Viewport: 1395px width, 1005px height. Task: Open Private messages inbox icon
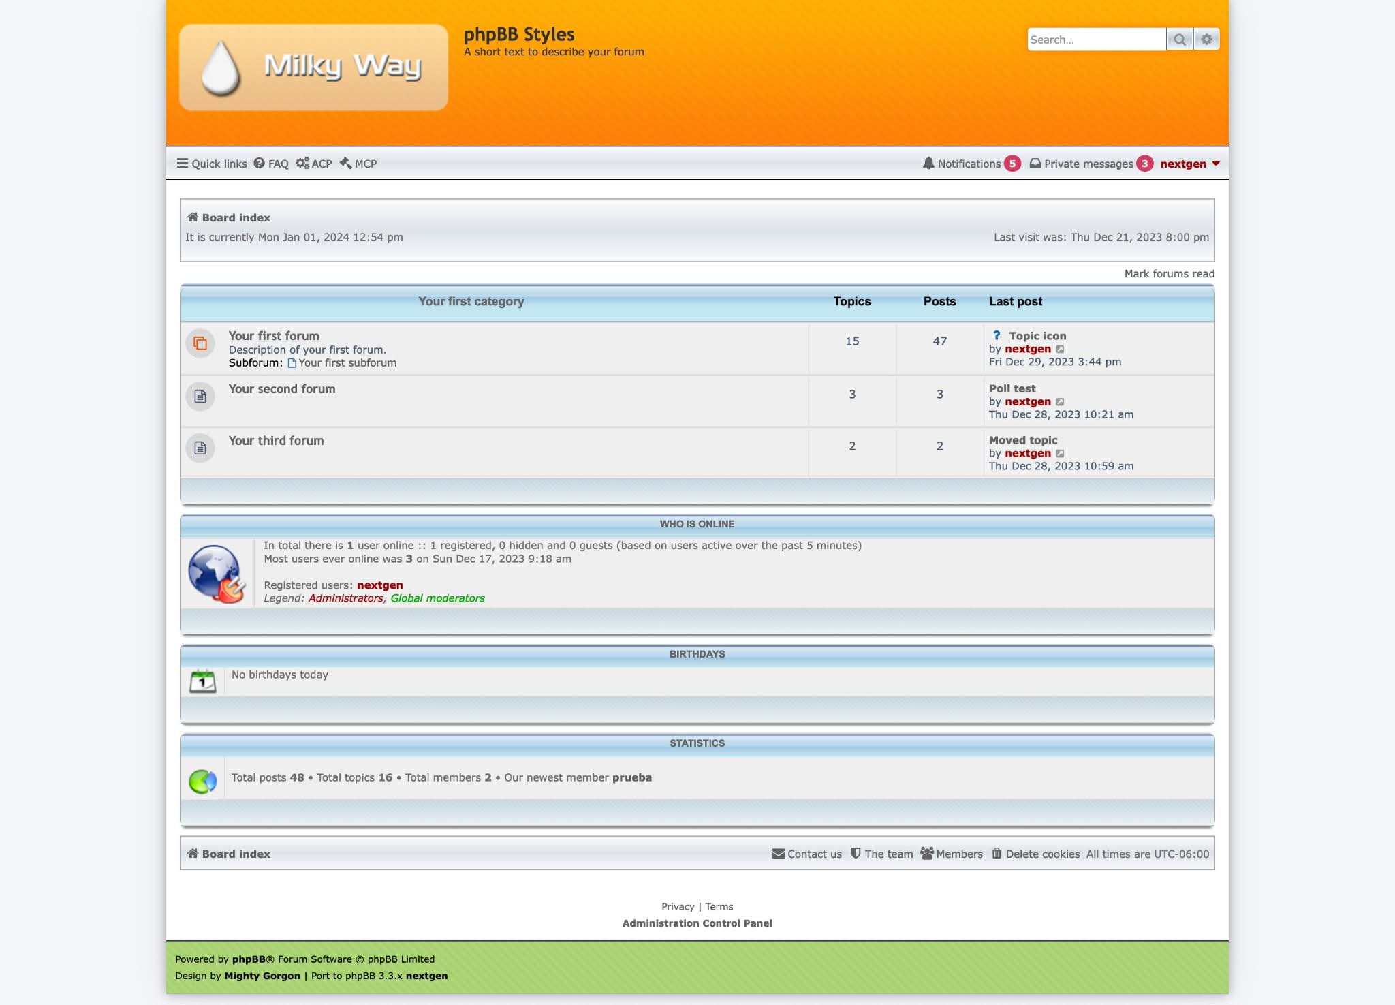1035,164
